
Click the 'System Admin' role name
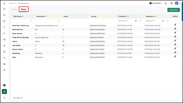click(x=18, y=49)
